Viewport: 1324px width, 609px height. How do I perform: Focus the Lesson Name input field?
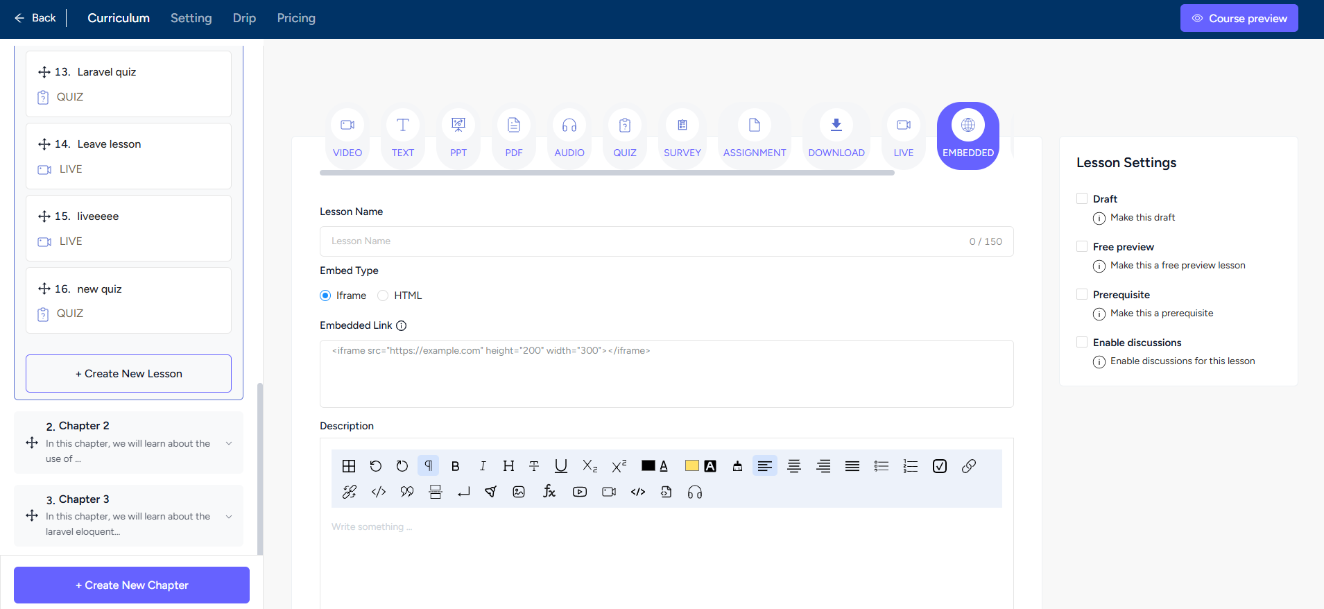point(667,241)
